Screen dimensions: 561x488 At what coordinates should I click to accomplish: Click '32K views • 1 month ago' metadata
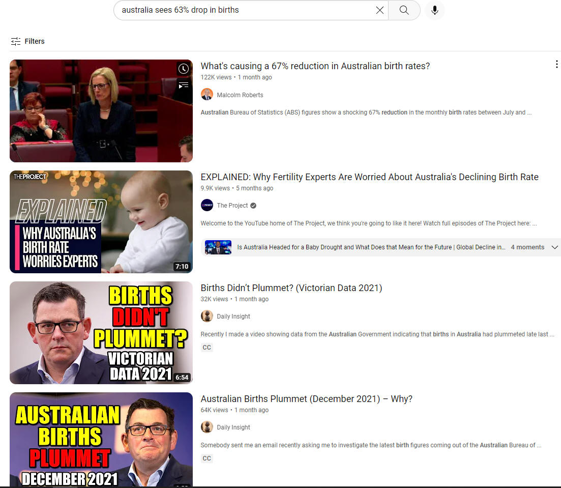tap(234, 299)
